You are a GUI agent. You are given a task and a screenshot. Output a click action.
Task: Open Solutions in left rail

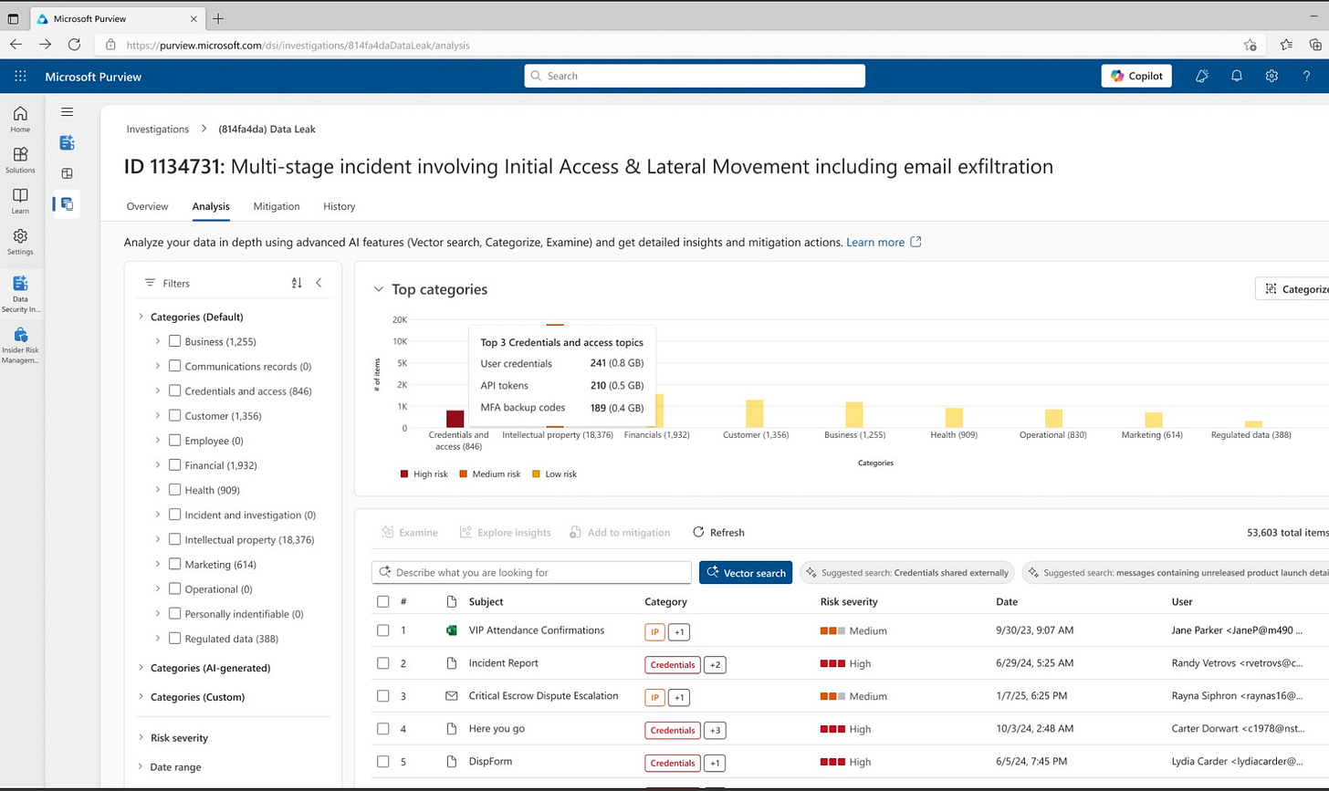pyautogui.click(x=20, y=161)
